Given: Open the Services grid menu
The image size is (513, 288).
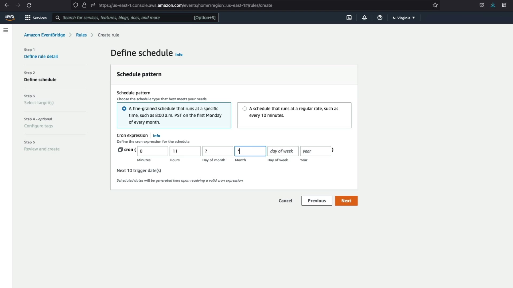Looking at the screenshot, I should point(36,18).
